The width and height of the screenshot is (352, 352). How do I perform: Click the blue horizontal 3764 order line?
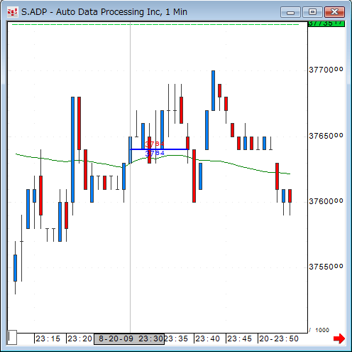click(x=159, y=149)
